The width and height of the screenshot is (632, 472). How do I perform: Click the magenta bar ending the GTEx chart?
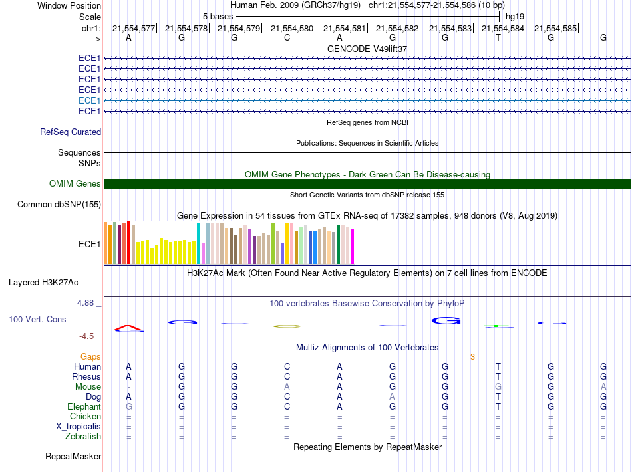(x=353, y=246)
